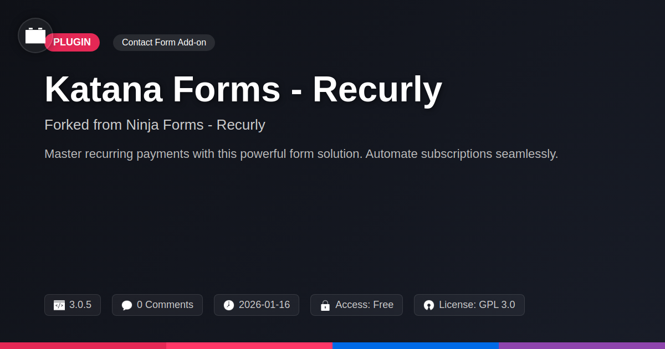Open the License: GPL 3.0 badge
Viewport: 665px width, 349px height.
(469, 305)
